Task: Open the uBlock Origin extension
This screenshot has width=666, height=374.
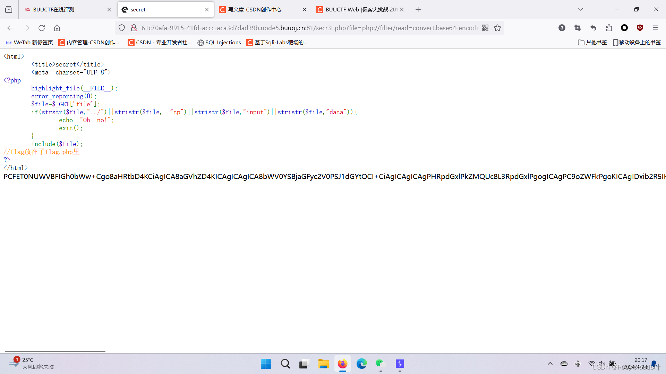Action: pos(640,28)
